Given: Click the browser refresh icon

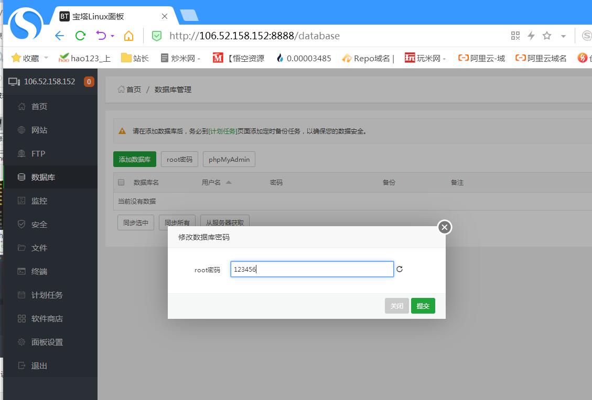Looking at the screenshot, I should [80, 36].
